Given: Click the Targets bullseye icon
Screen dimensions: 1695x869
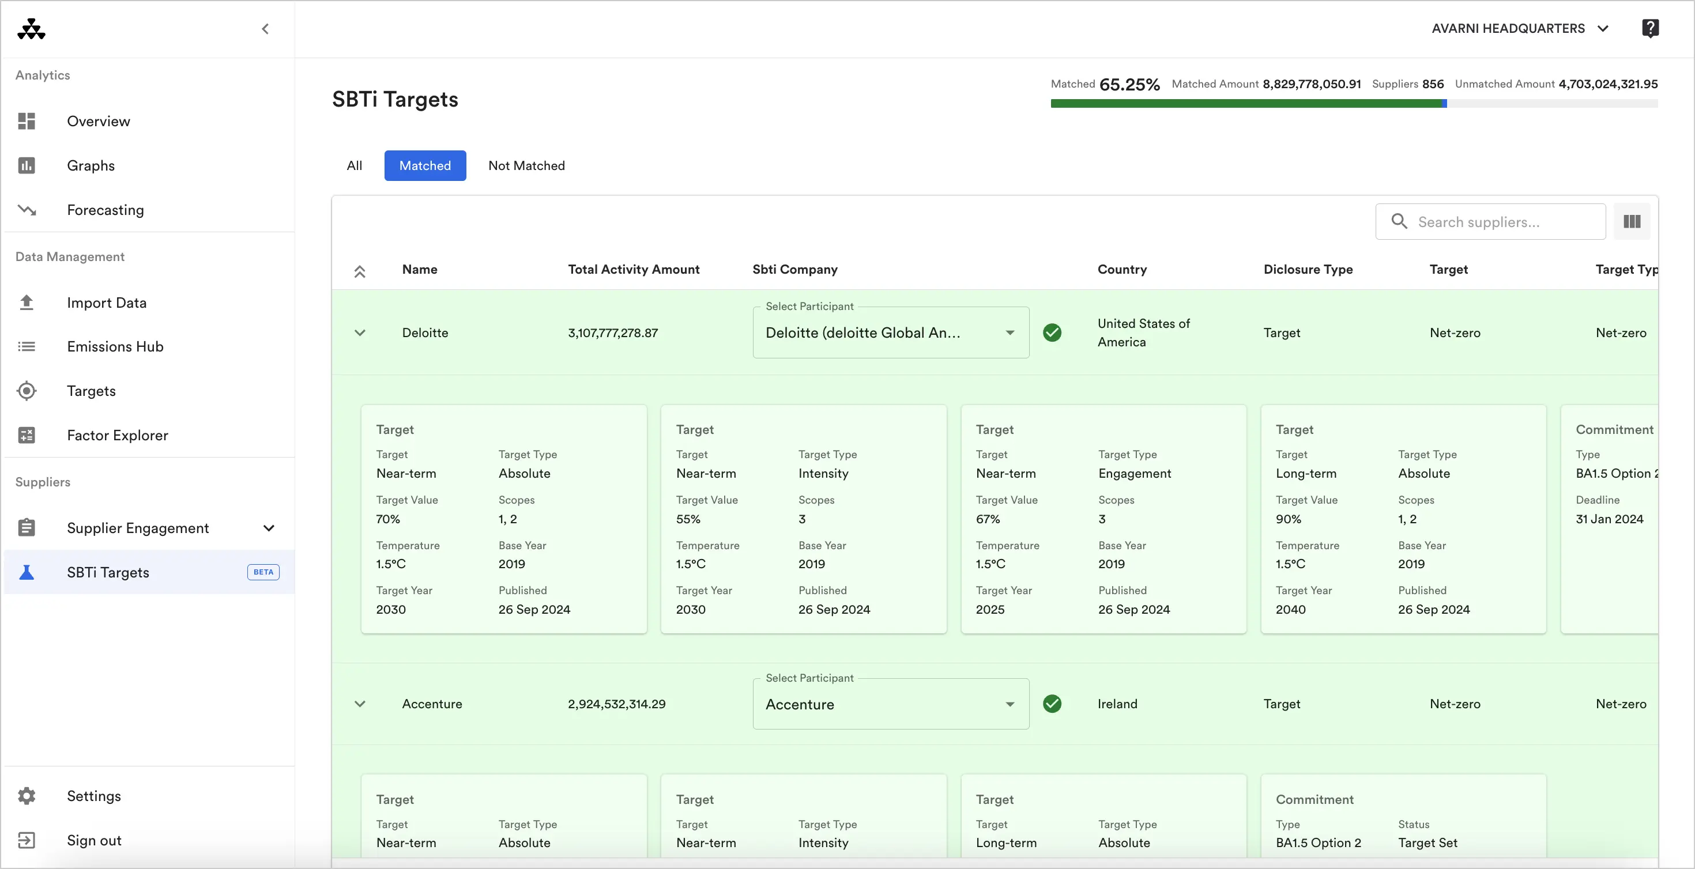Looking at the screenshot, I should tap(27, 391).
